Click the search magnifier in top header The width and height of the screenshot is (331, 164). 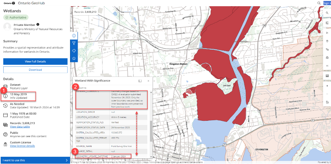point(319,3)
